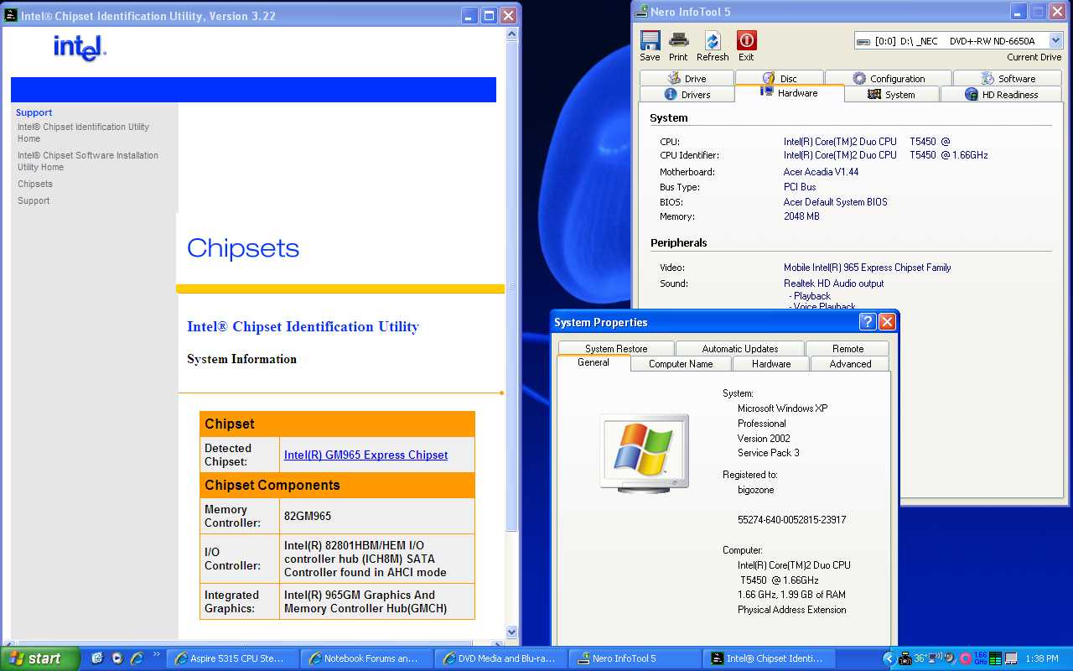Viewport: 1073px width, 671px height.
Task: Click the help question mark in System Properties
Action: (x=868, y=322)
